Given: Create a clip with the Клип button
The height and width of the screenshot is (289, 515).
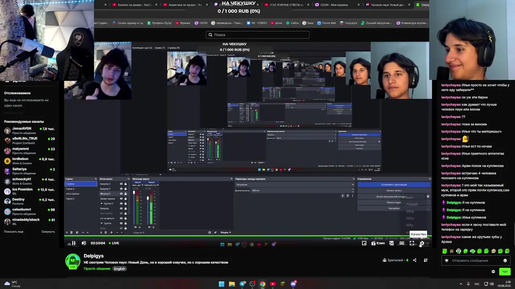Looking at the screenshot, I should [x=378, y=243].
